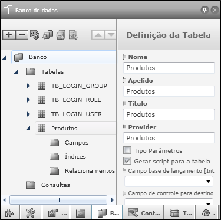This screenshot has height=220, width=221.
Task: Click the plus add button in toolbar
Action: tap(9, 35)
